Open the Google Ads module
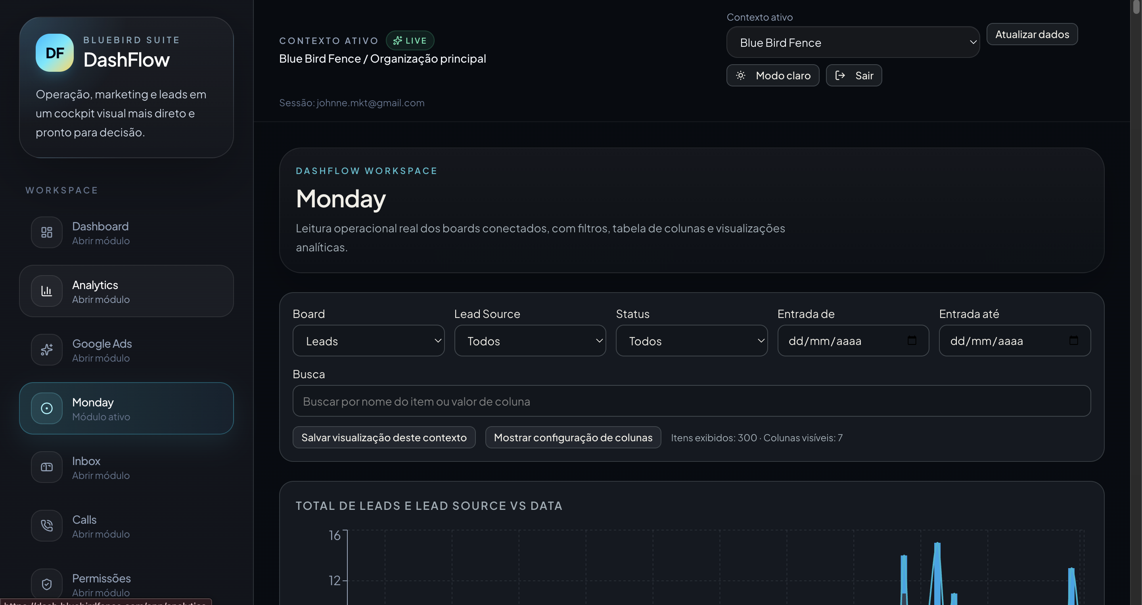Screen dimensions: 1142x605 pyautogui.click(x=126, y=350)
